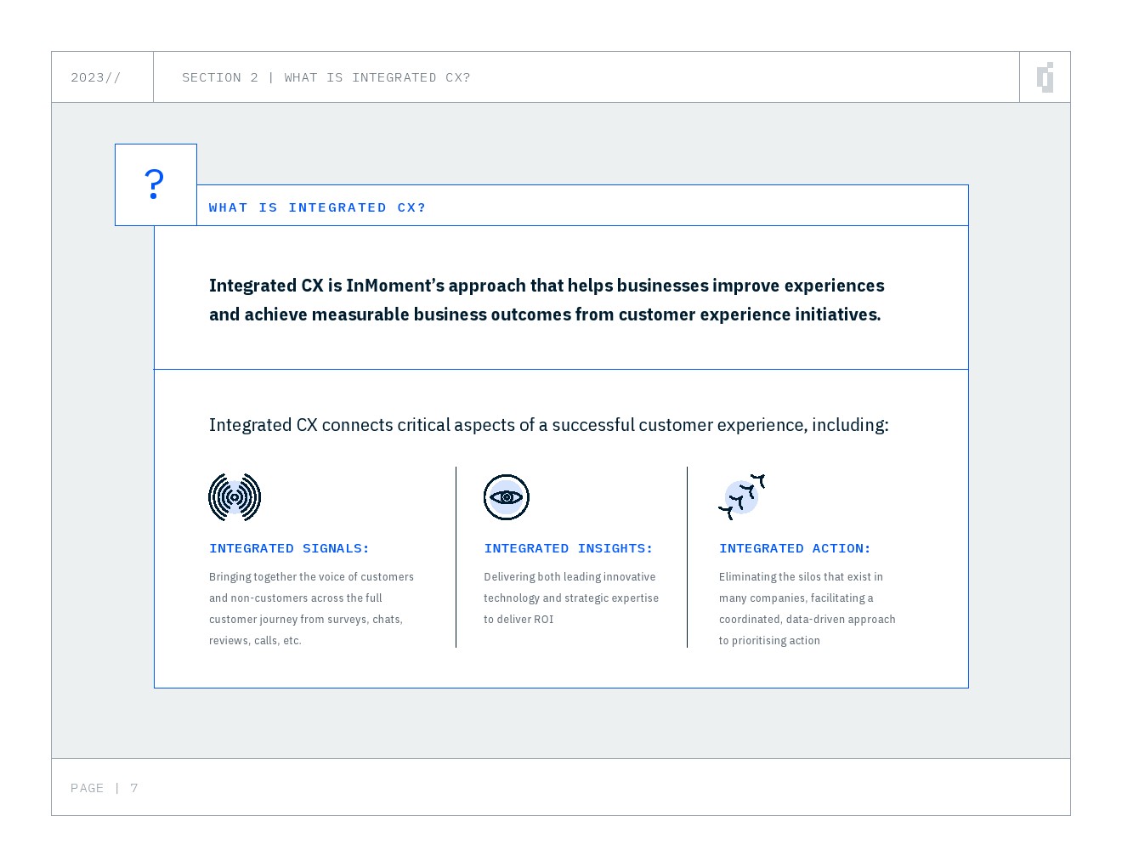
Task: Click the blue 'WHAT IS INTEGRATED CX?' title
Action: click(x=317, y=207)
